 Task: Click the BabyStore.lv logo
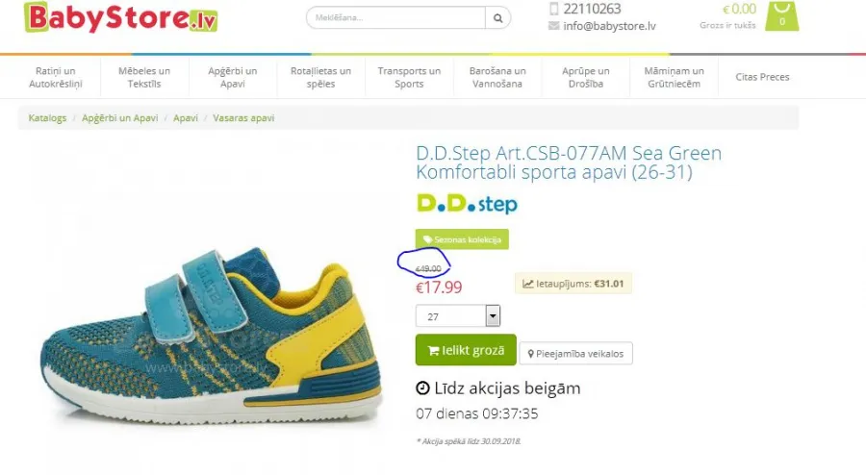121,17
